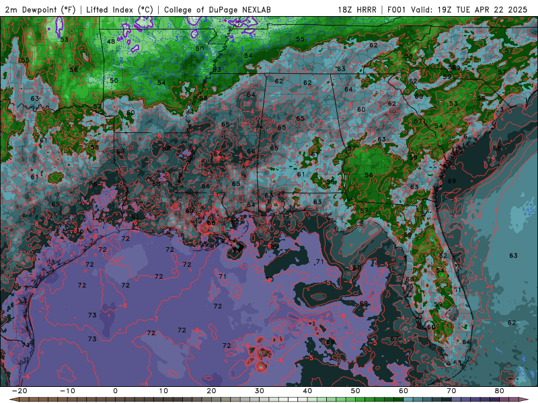Click the purple colorbar segment past 70
This screenshot has height=403, width=538.
457,400
